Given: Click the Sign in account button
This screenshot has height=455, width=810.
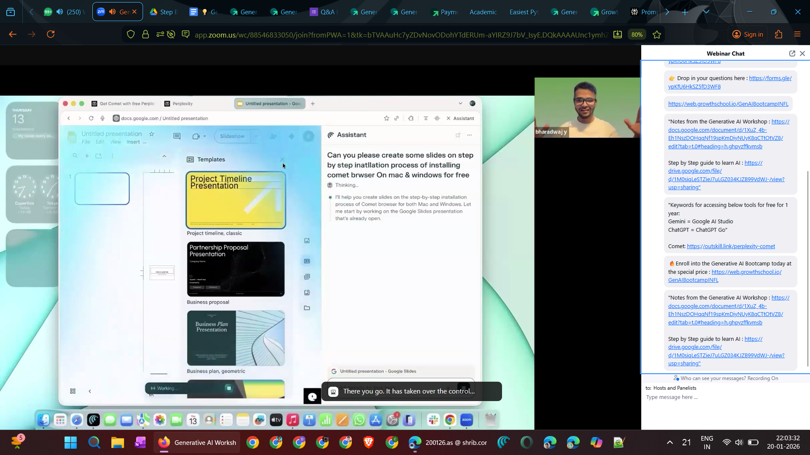Looking at the screenshot, I should (x=748, y=35).
